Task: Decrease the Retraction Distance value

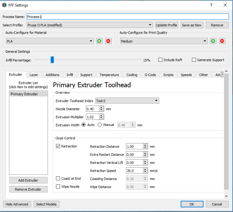Action: 145,148
